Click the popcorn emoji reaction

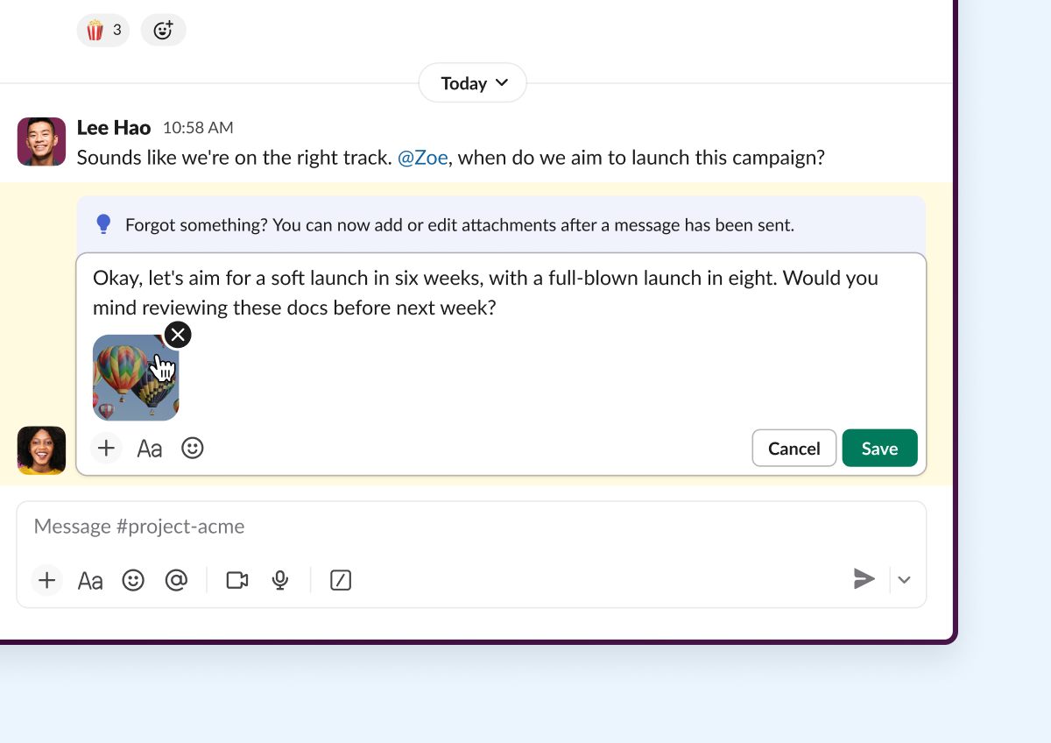[102, 31]
